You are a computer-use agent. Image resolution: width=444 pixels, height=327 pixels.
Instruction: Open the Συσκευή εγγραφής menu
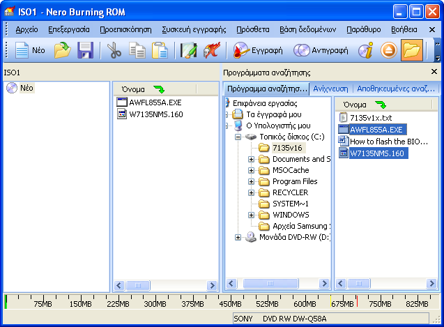pos(194,29)
